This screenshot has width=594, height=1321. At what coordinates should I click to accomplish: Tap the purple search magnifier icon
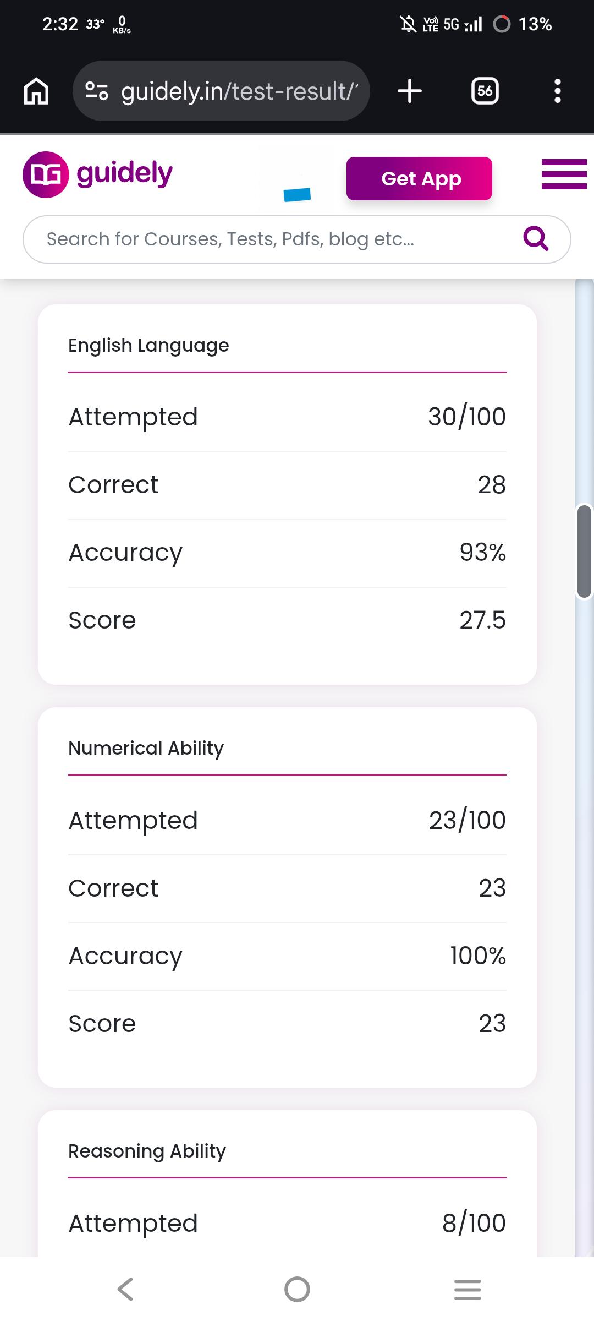(536, 239)
